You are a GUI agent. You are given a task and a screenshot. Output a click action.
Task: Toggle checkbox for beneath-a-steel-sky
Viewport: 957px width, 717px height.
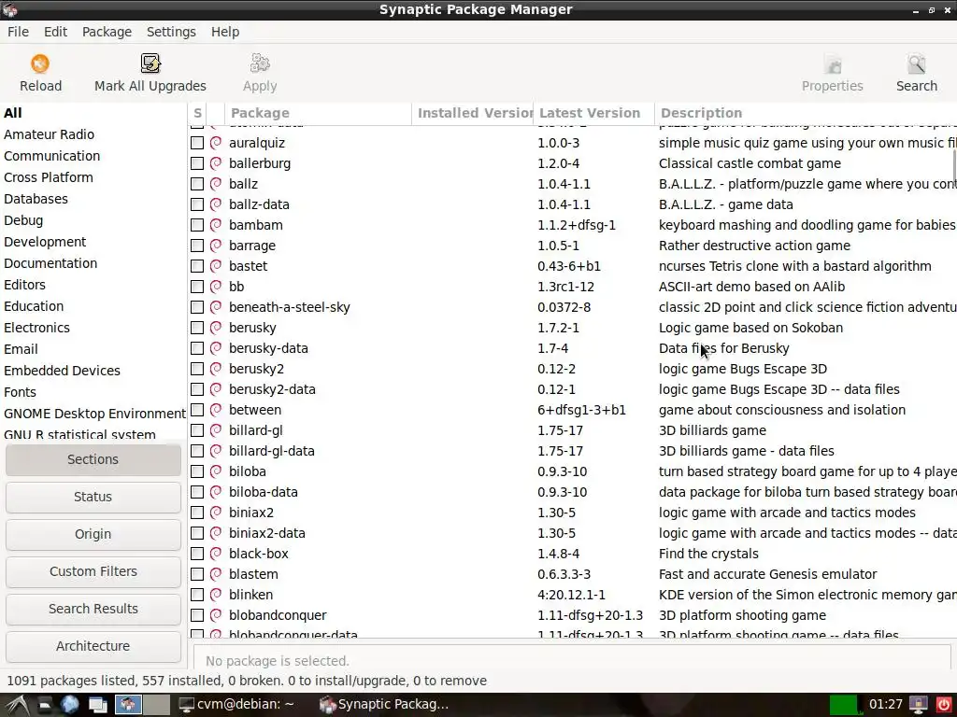[197, 307]
